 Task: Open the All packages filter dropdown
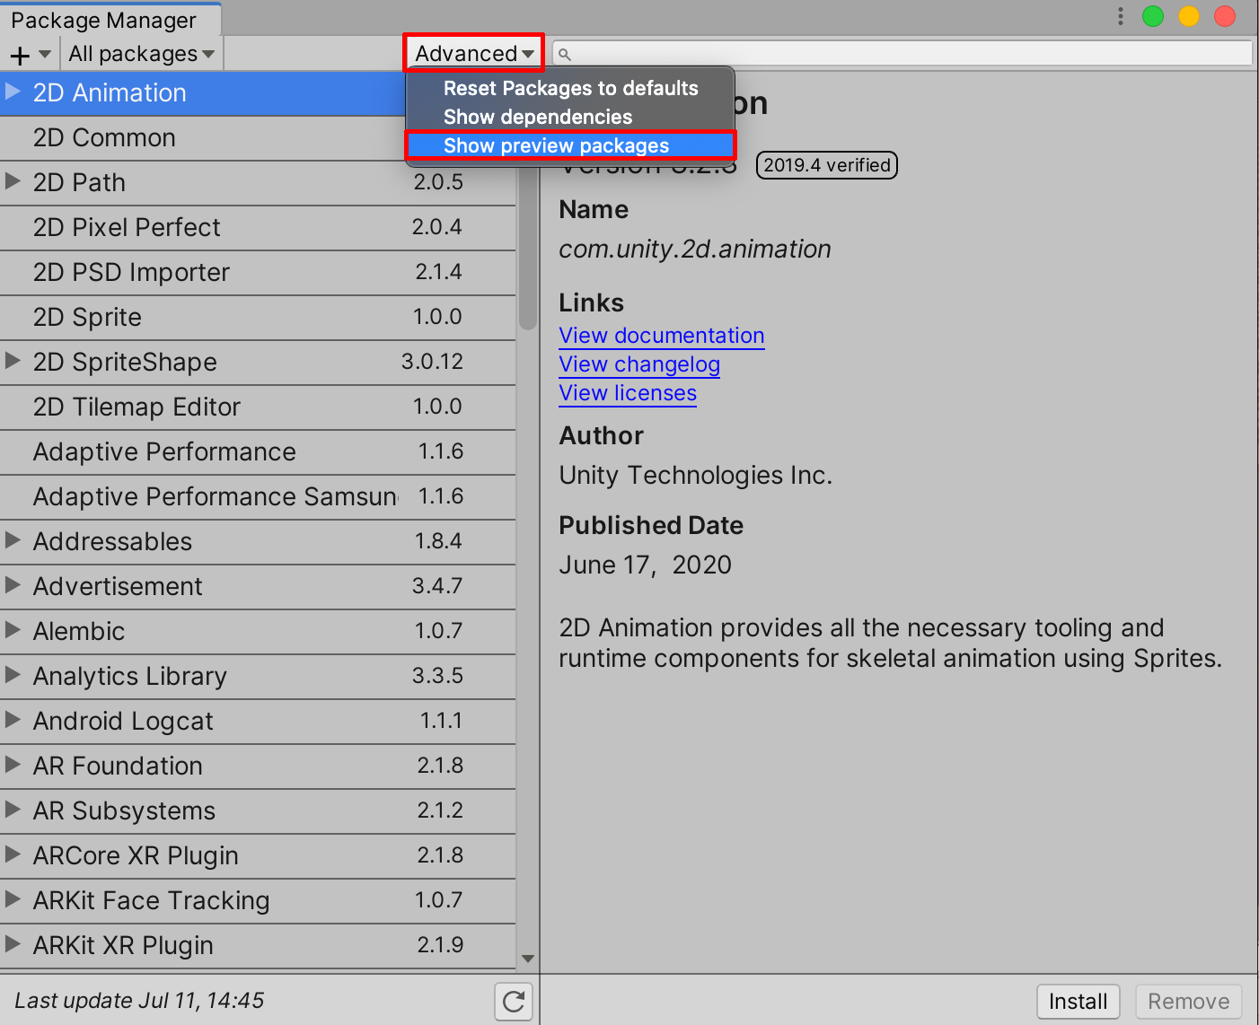point(142,54)
